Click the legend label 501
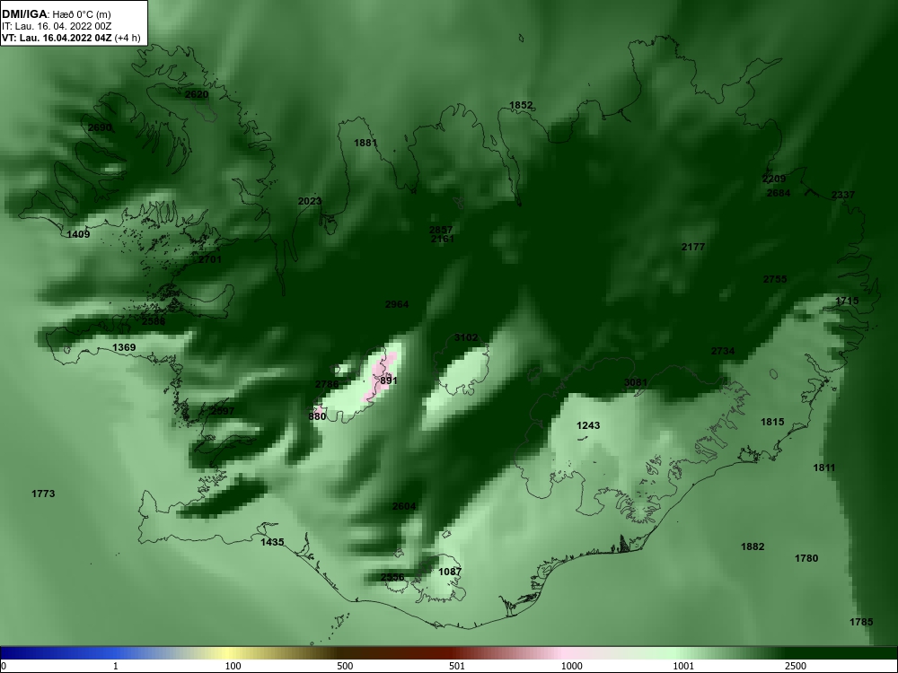Screen dimensions: 898x673 (457, 666)
